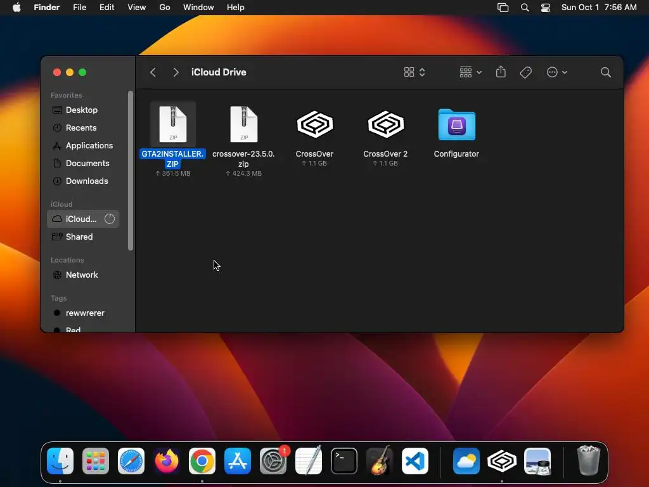This screenshot has height=487, width=649.
Task: Click the iCloud sync progress indicator
Action: point(110,219)
